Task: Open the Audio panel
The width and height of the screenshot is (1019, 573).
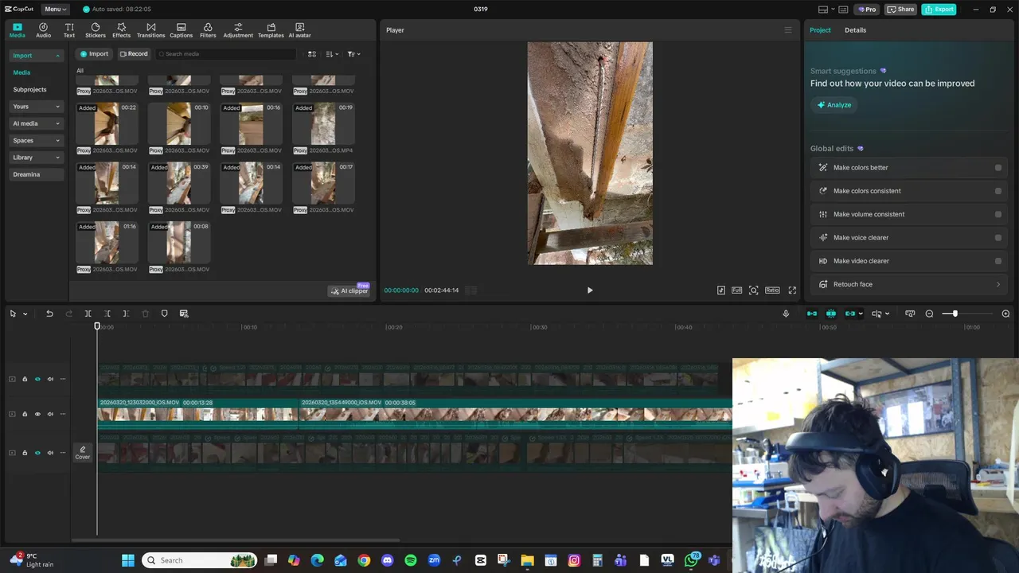Action: 43,30
